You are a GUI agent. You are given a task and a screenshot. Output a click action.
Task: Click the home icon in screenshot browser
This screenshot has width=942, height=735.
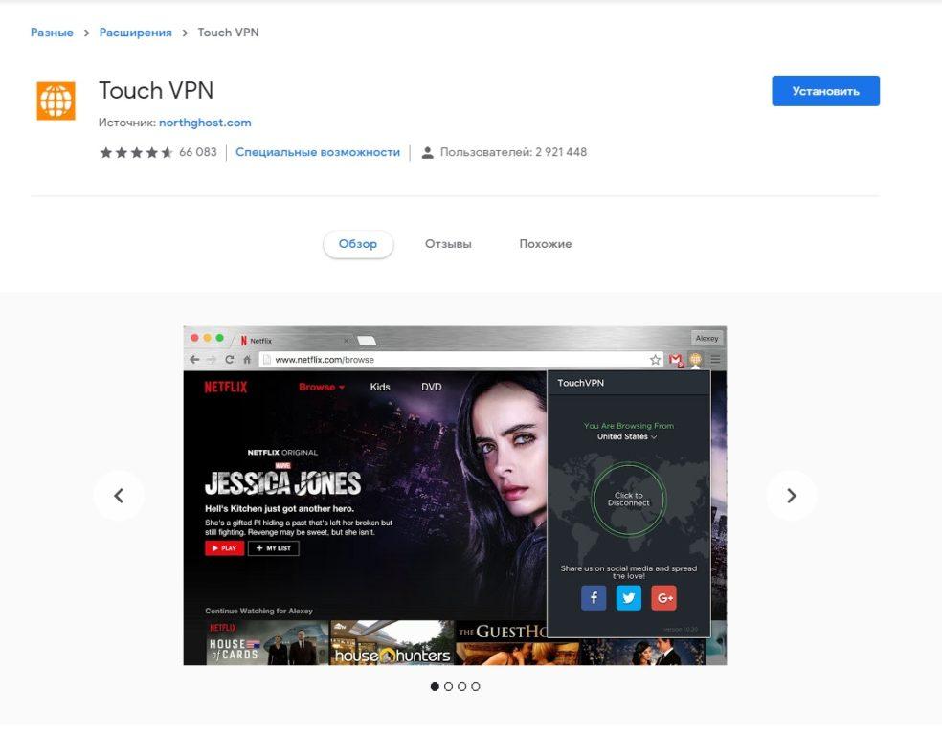(x=247, y=360)
